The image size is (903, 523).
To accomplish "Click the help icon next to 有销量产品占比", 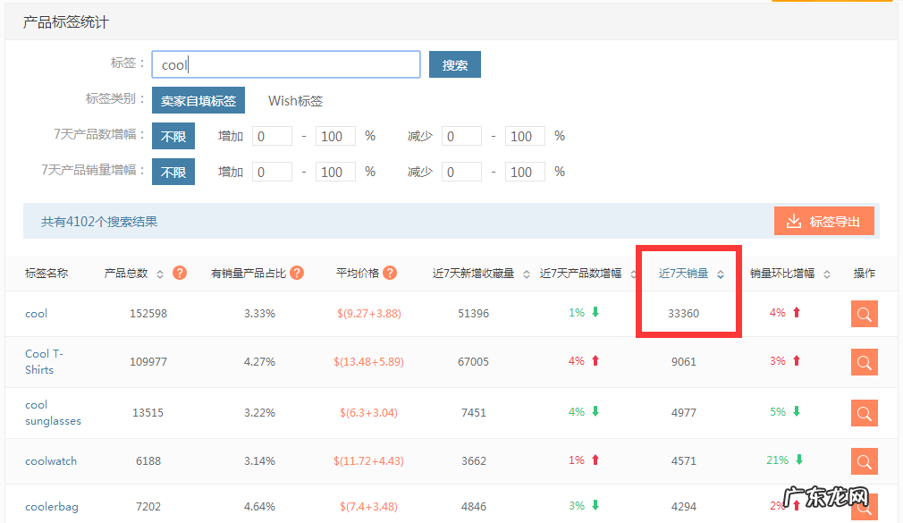I will (x=297, y=274).
